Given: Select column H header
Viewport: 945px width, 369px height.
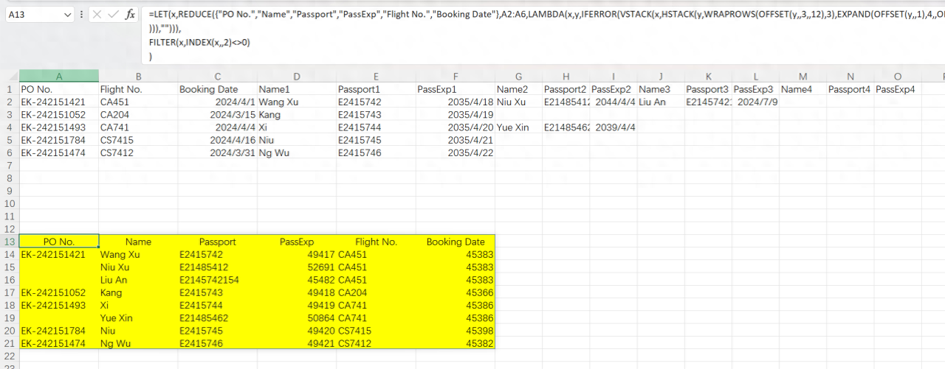Looking at the screenshot, I should (x=566, y=76).
